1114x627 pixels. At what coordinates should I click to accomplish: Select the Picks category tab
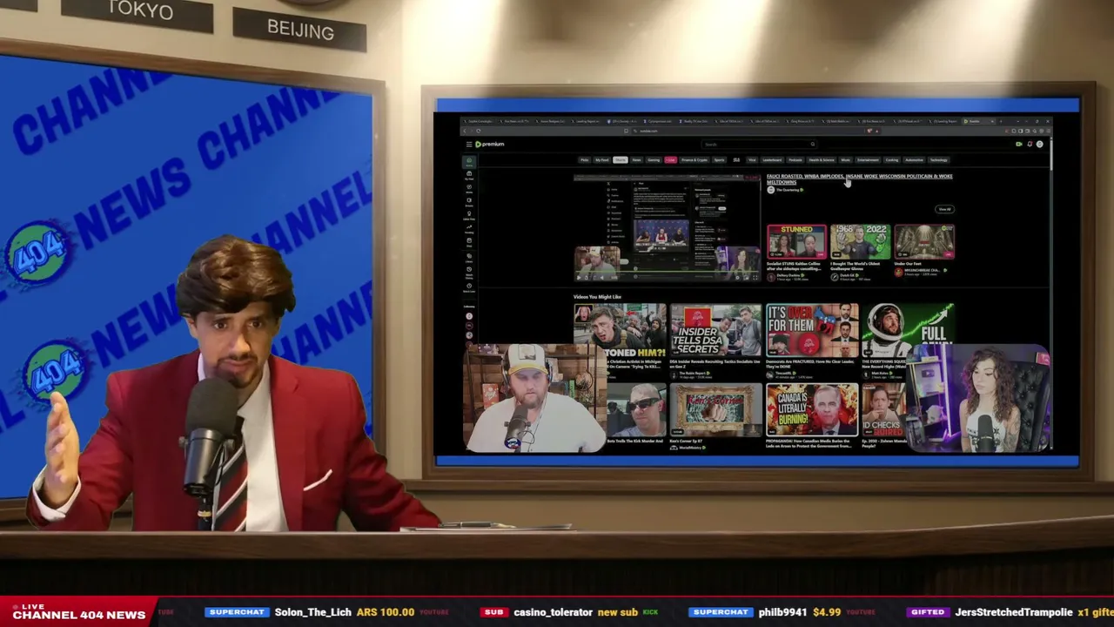(585, 160)
